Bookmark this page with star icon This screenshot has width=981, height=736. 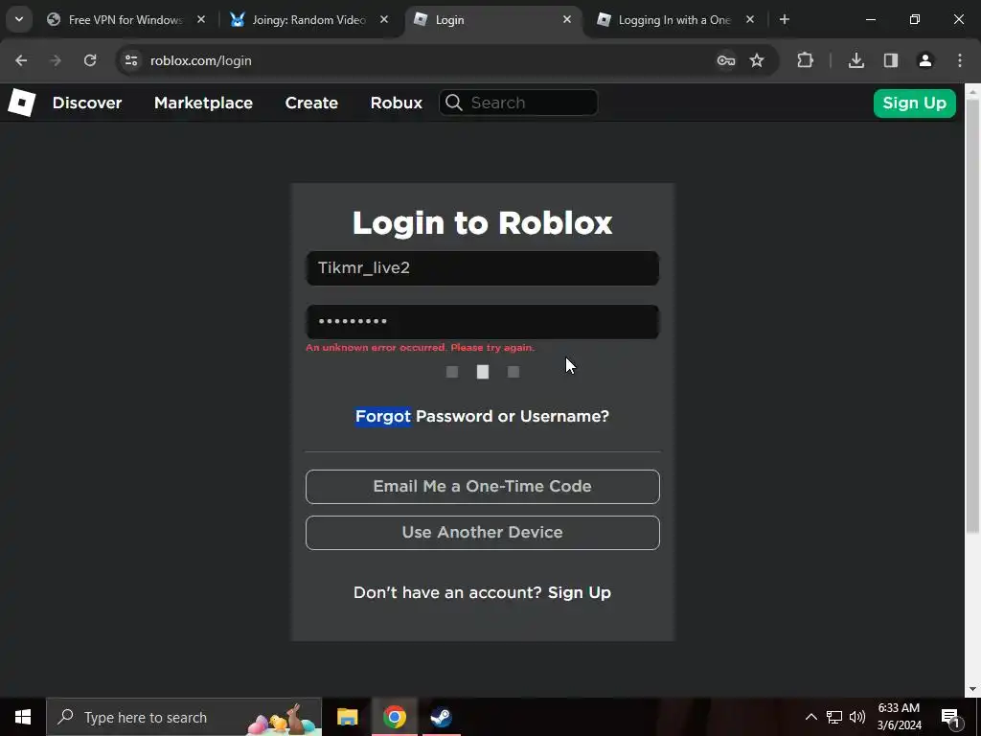pyautogui.click(x=757, y=60)
